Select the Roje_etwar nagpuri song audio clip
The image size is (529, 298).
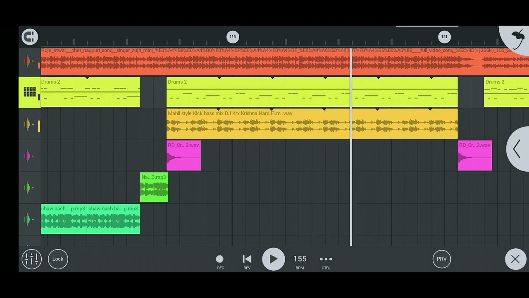click(285, 61)
